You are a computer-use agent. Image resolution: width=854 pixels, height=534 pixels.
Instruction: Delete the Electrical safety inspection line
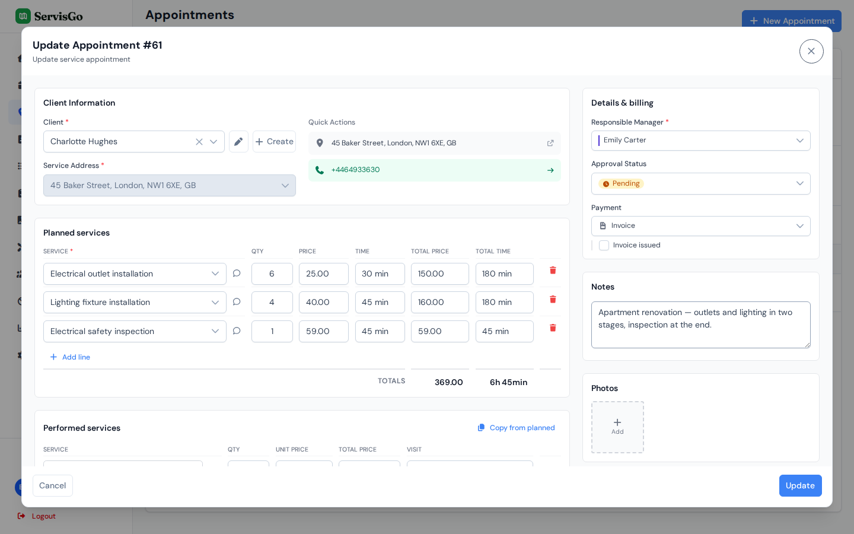coord(553,328)
